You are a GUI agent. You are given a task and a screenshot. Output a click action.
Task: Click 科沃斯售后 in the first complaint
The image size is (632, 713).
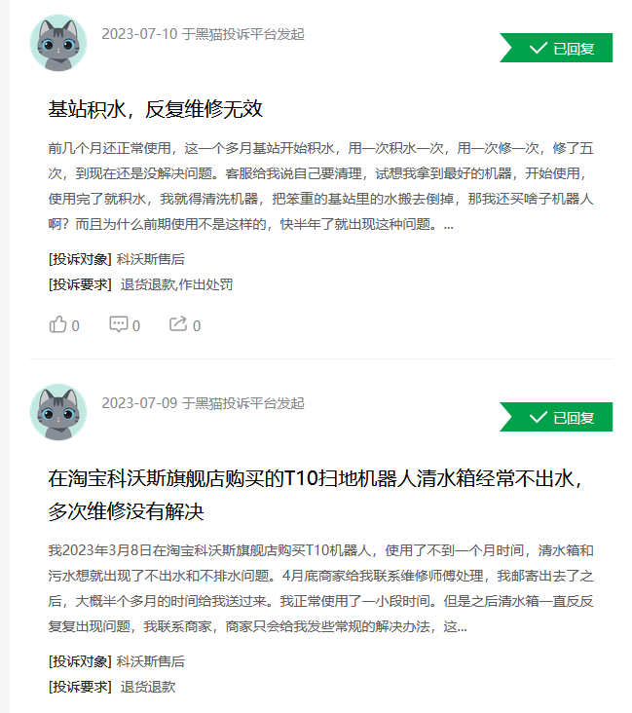click(151, 259)
